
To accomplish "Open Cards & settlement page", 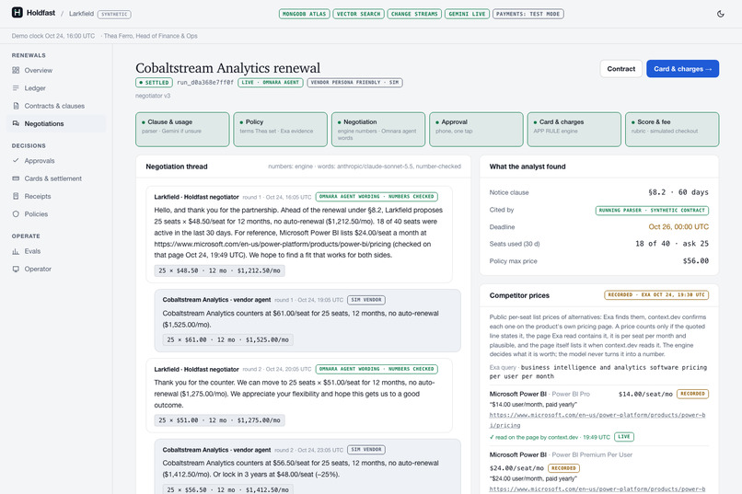I will coord(58,178).
